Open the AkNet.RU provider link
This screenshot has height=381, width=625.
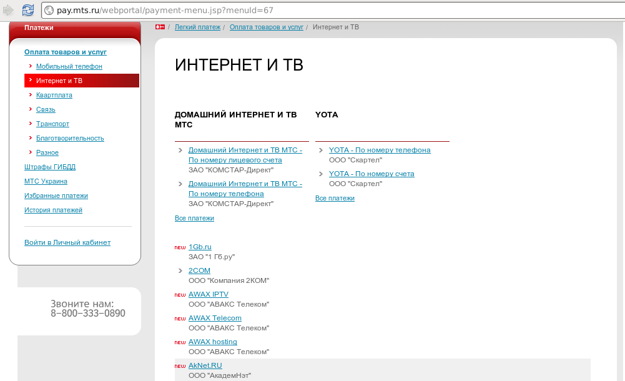pos(205,365)
